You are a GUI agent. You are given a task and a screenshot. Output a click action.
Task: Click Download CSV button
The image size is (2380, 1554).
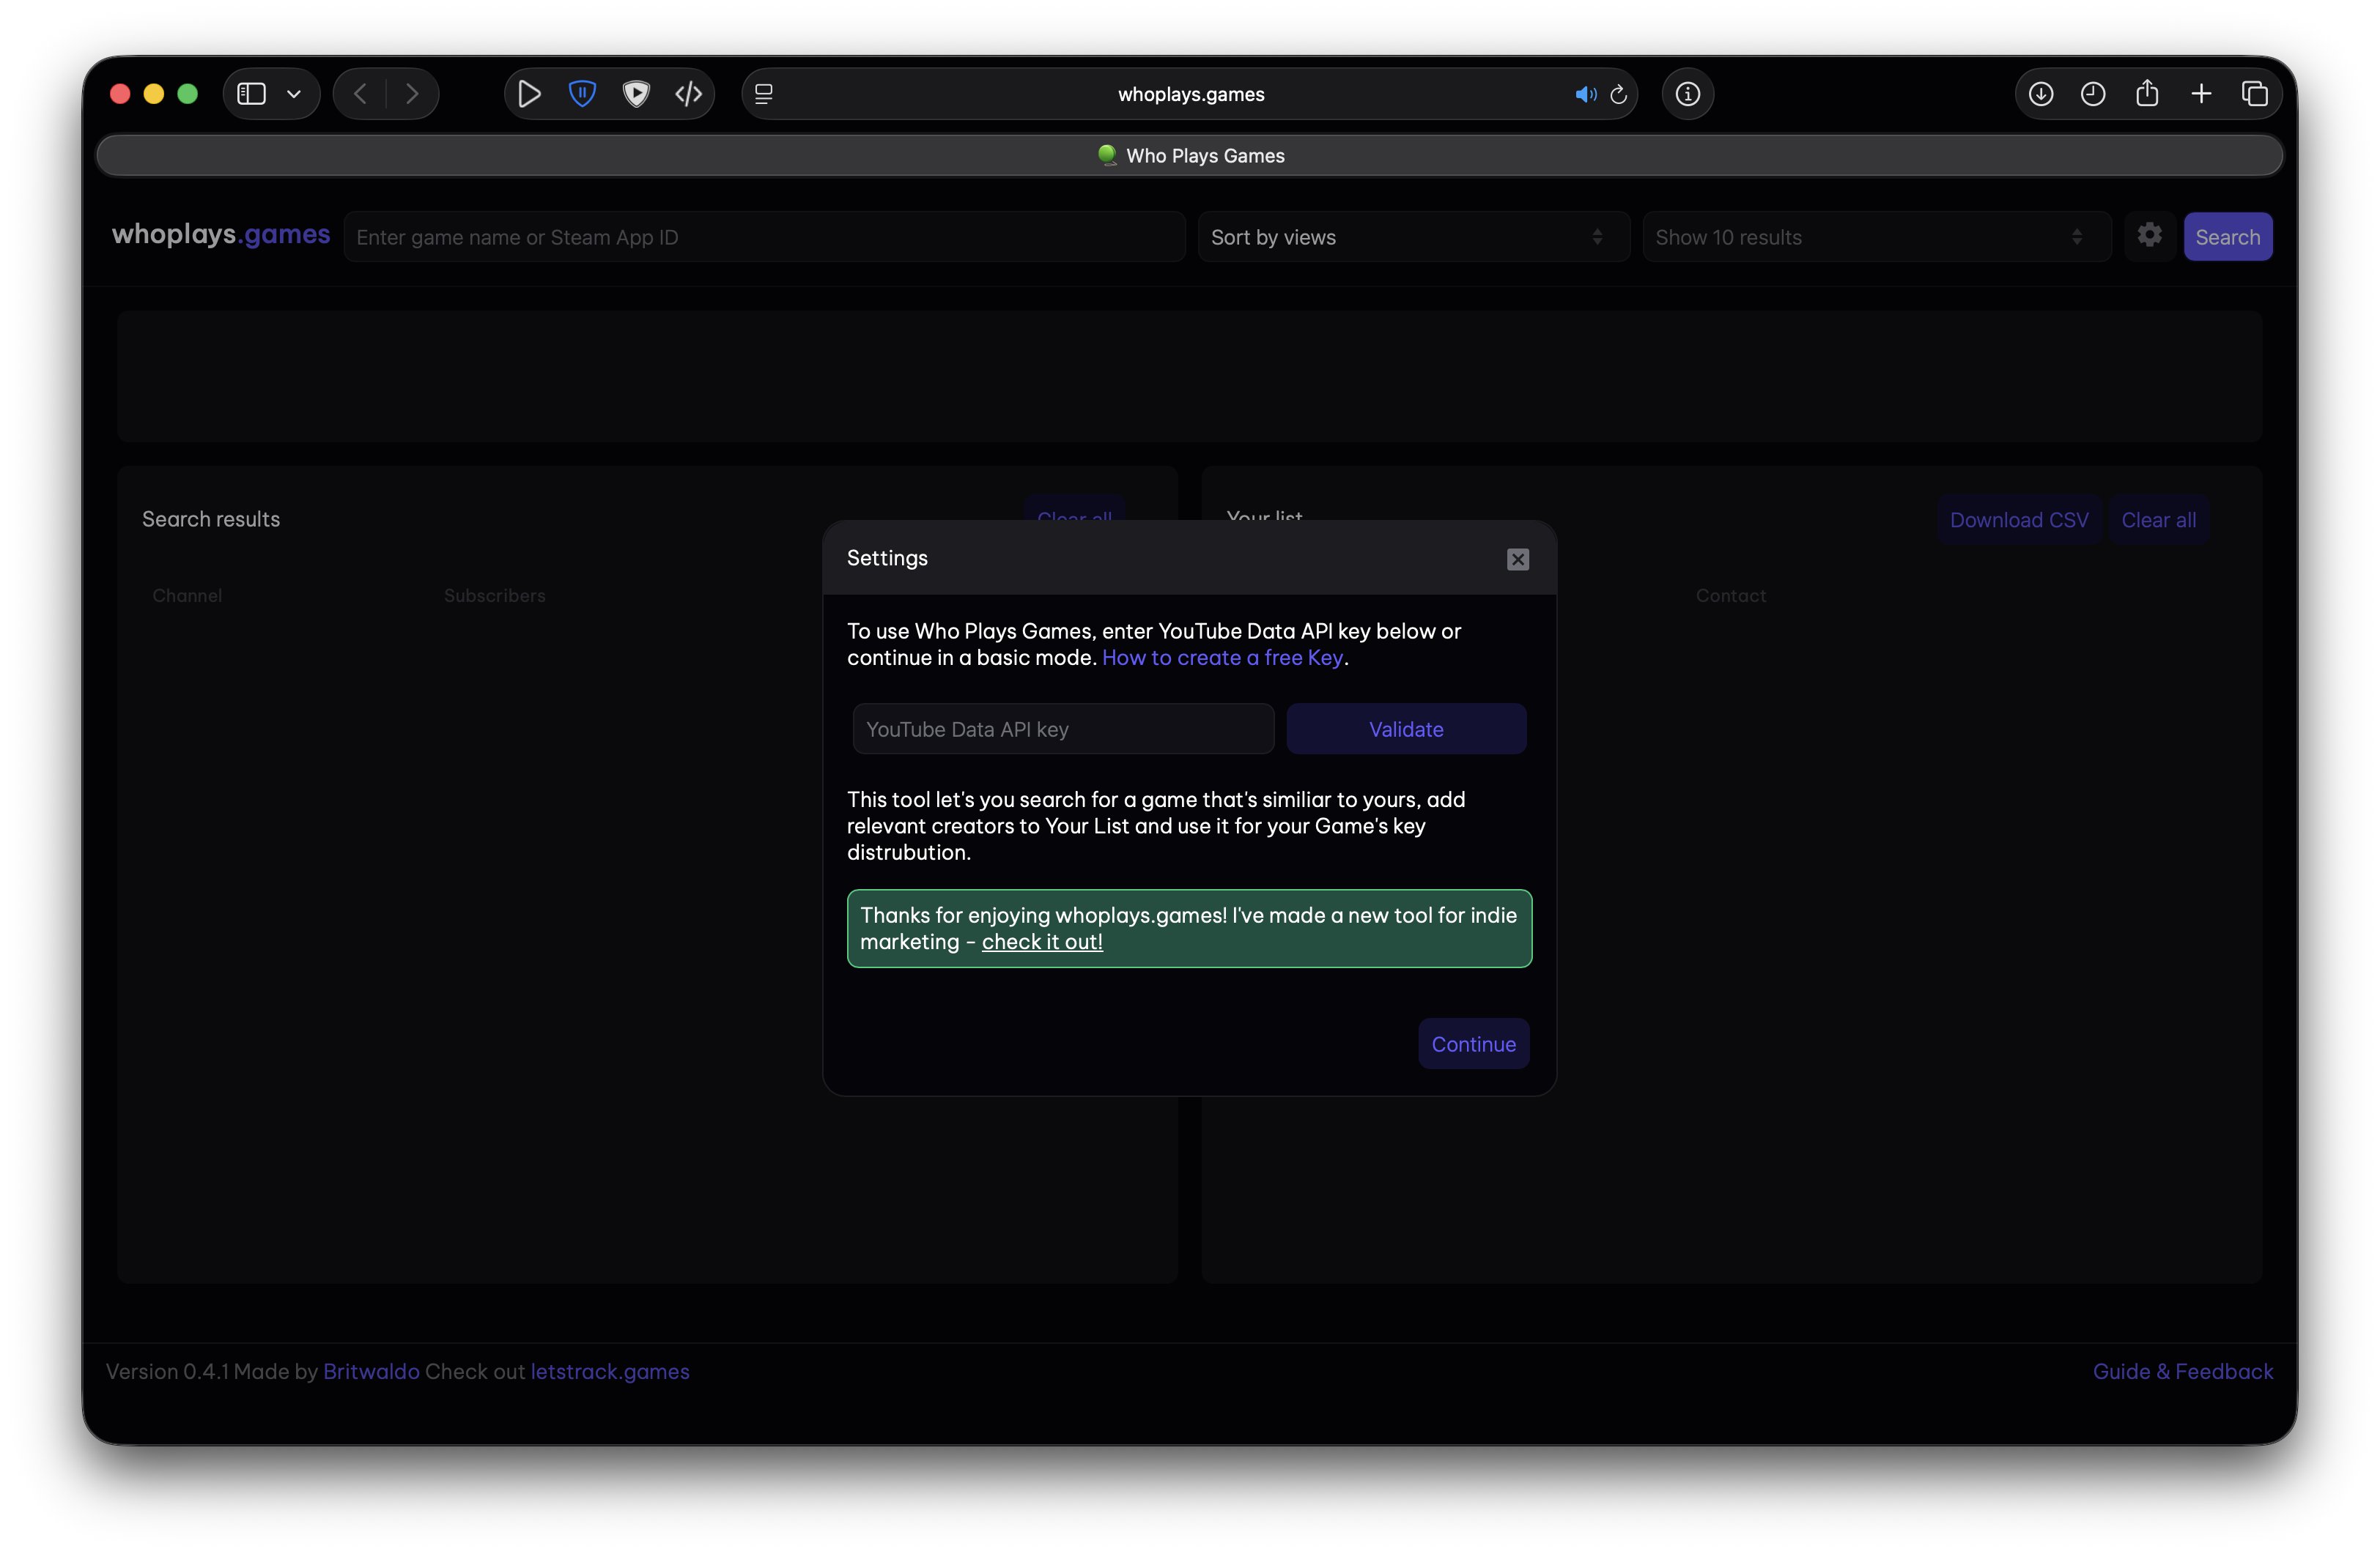2019,520
